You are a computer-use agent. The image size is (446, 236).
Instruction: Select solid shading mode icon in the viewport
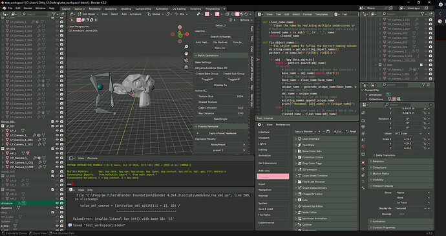coord(237,14)
